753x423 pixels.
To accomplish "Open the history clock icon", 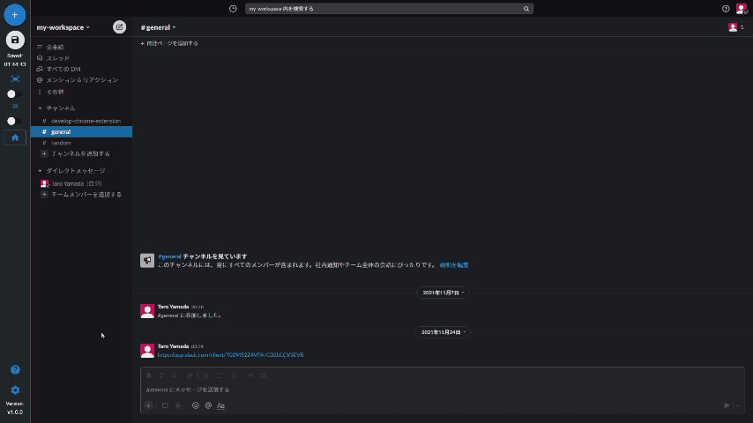I will [x=233, y=9].
